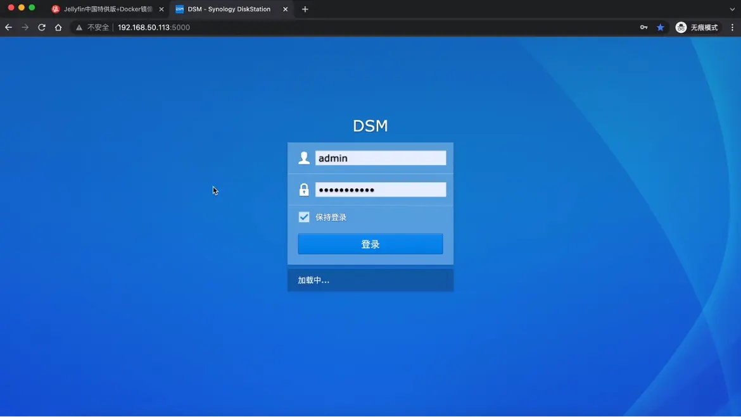Open a new tab with plus button

click(305, 9)
